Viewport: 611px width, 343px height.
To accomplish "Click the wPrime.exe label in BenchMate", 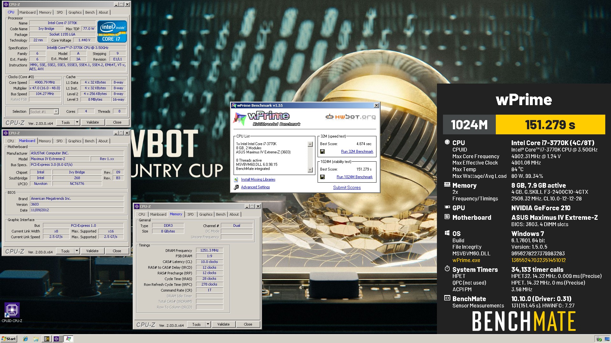I will [466, 260].
